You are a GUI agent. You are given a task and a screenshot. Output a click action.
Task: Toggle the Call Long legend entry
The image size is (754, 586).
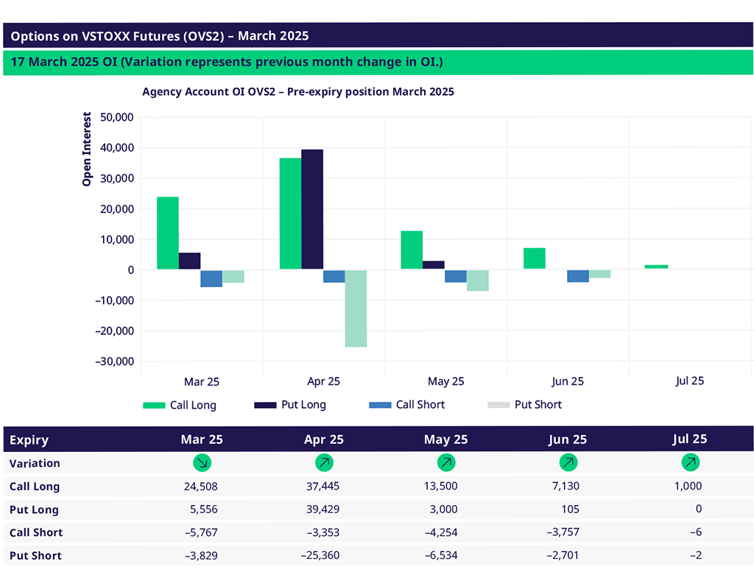point(180,405)
